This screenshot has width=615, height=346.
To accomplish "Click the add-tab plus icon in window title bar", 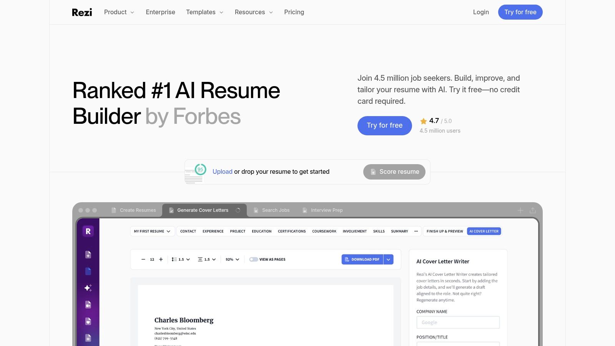I will (x=520, y=210).
